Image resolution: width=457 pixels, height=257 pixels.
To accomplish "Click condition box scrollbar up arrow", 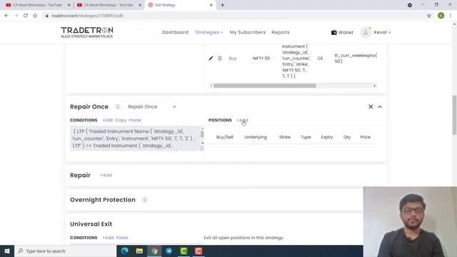I will (202, 128).
